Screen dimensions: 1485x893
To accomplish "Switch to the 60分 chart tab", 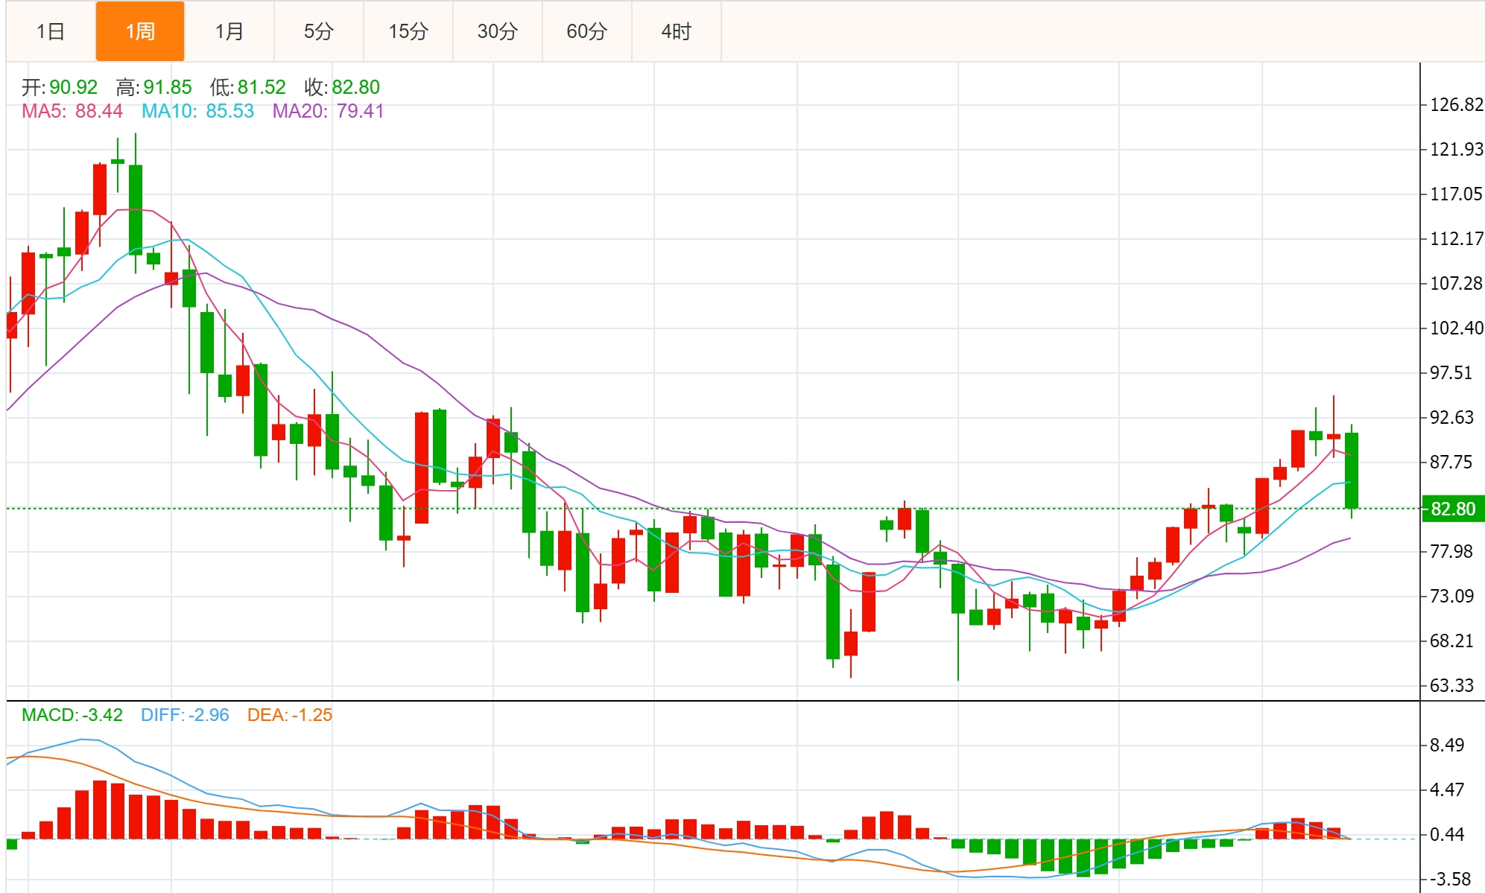I will (x=587, y=31).
